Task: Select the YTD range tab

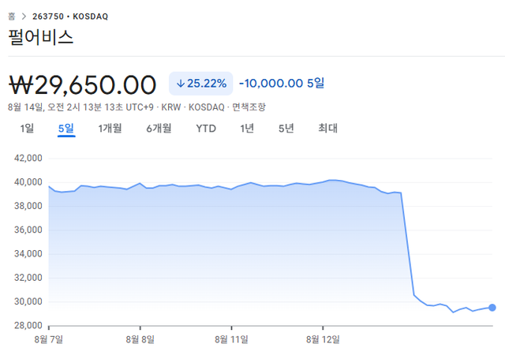Action: pyautogui.click(x=206, y=129)
